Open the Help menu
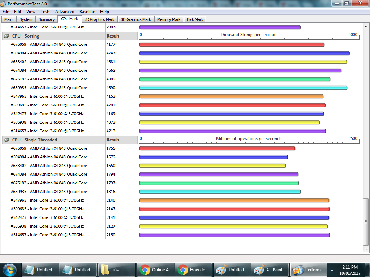This screenshot has height=277, width=370. (104, 12)
